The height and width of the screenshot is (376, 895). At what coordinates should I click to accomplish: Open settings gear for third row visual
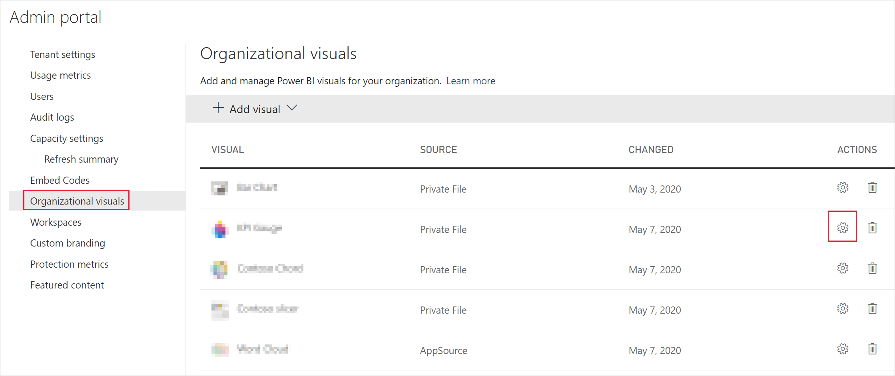[843, 268]
